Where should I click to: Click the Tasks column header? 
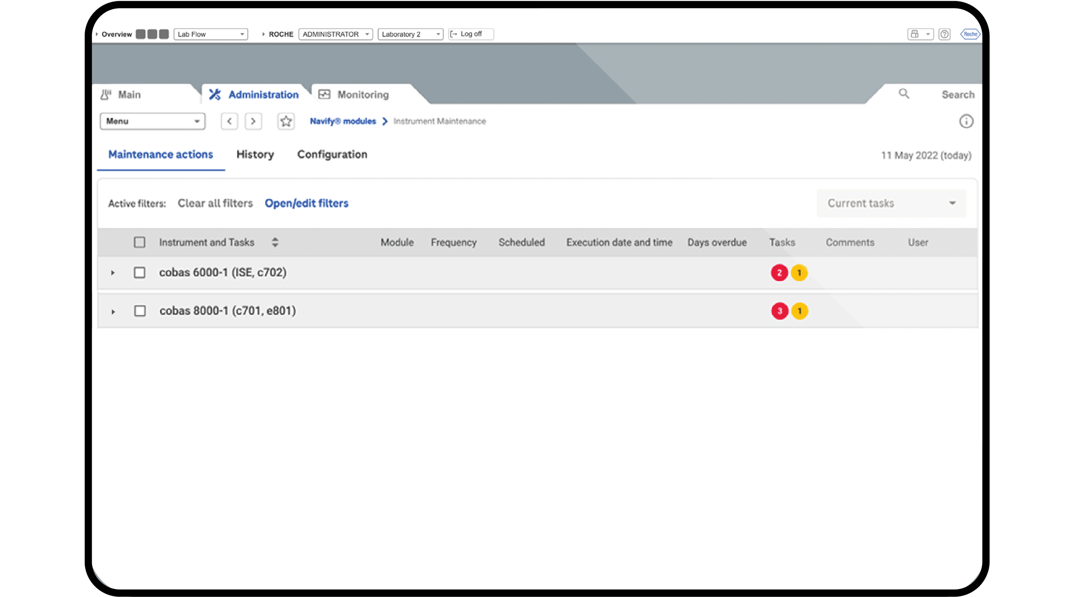click(782, 242)
